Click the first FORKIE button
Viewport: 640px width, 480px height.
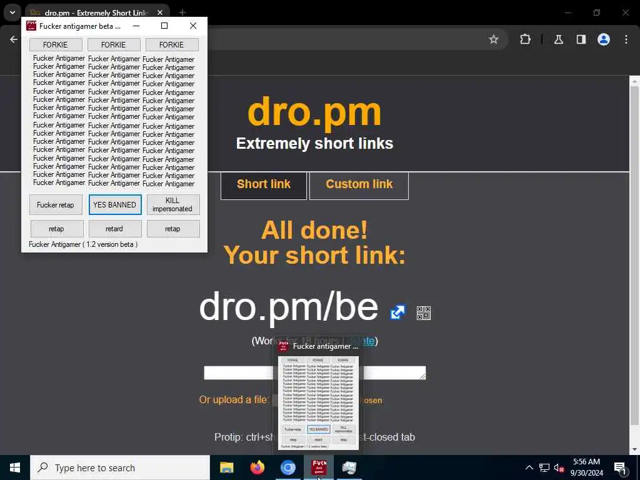(x=56, y=44)
